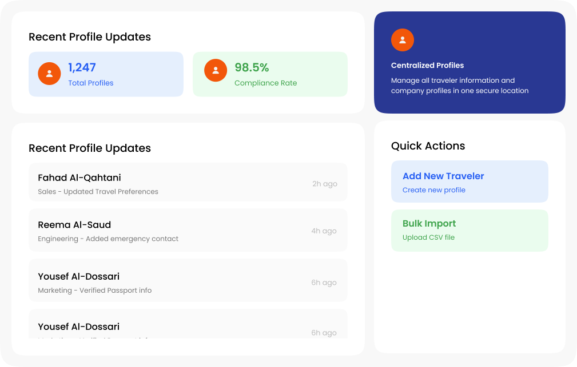This screenshot has width=577, height=367.
Task: Click the Total Profiles label
Action: 90,83
